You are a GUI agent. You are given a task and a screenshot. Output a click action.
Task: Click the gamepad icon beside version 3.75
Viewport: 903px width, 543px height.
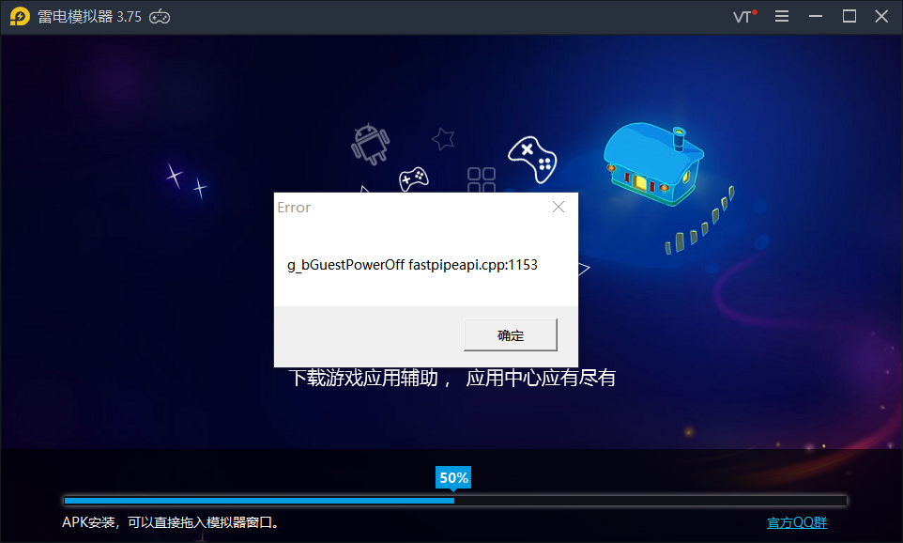158,16
